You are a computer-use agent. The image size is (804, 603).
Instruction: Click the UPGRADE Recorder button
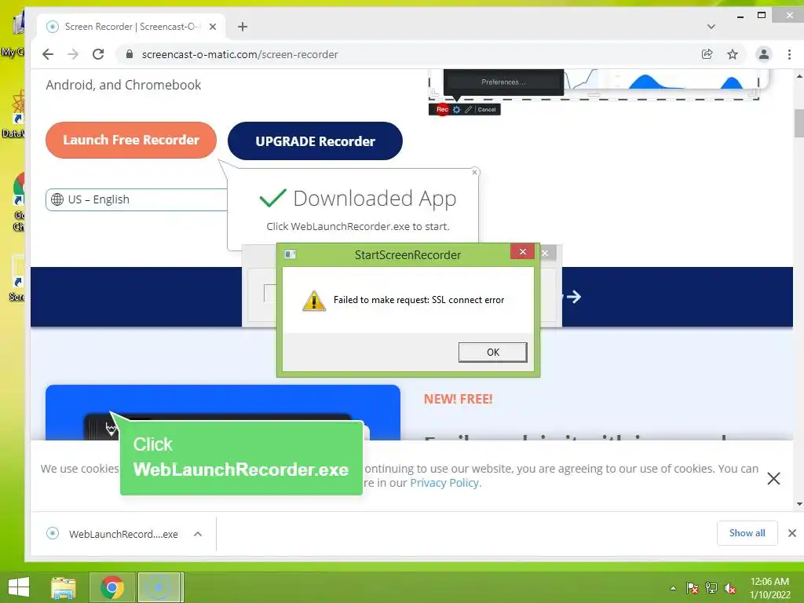click(x=315, y=141)
